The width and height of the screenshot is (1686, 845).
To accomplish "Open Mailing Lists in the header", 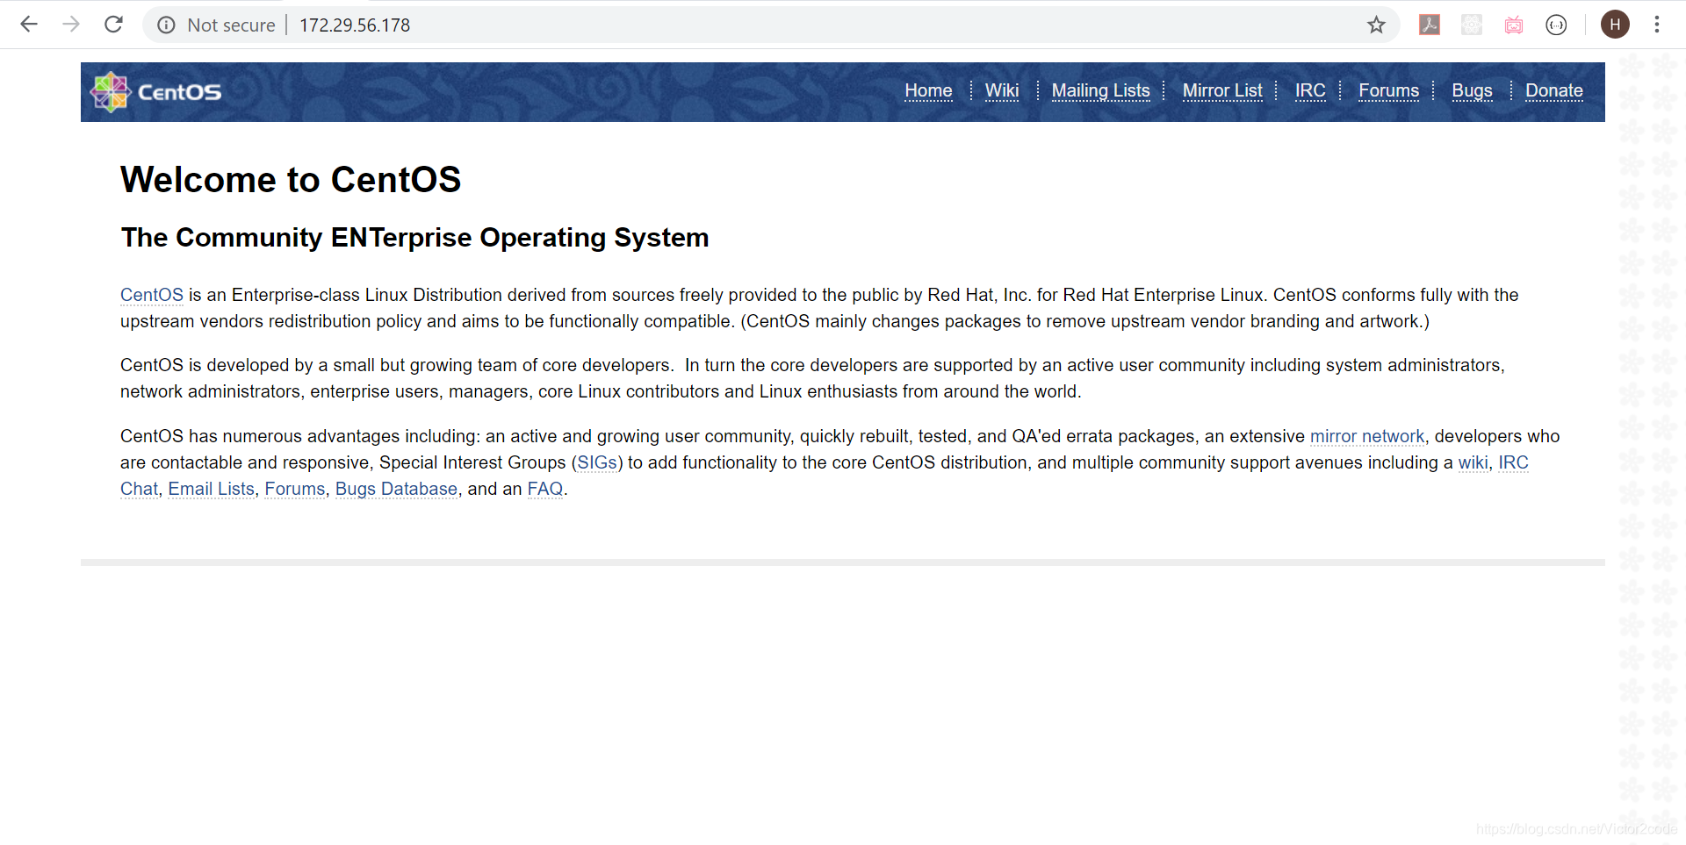I will [1100, 90].
